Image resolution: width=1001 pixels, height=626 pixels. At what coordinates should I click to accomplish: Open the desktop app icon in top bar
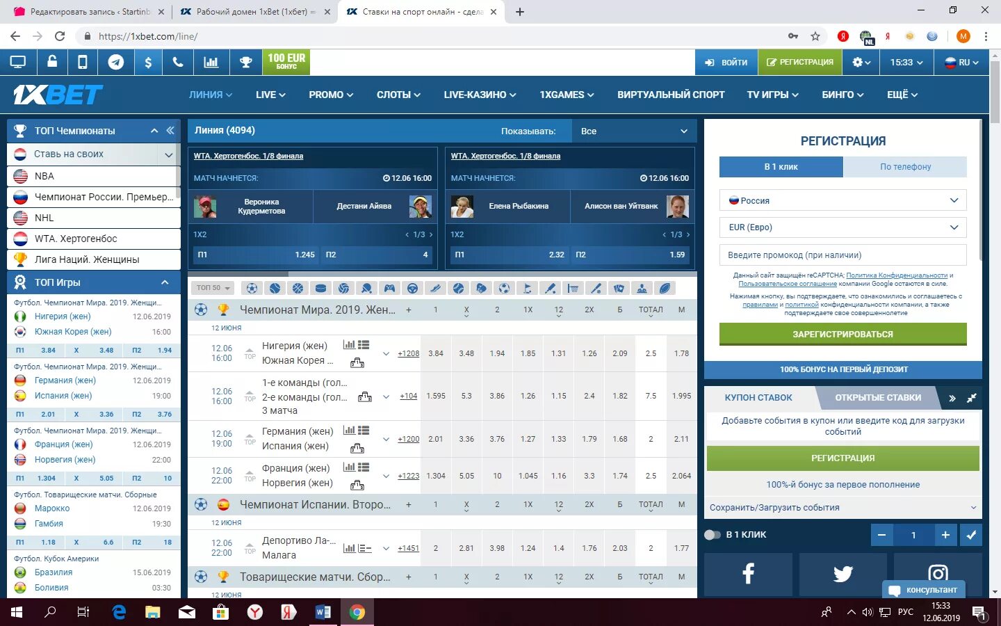point(18,62)
